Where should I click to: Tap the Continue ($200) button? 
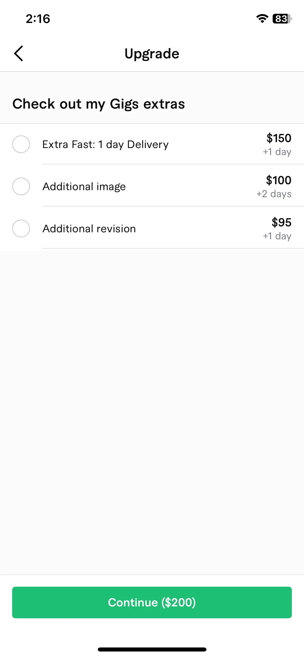(152, 602)
